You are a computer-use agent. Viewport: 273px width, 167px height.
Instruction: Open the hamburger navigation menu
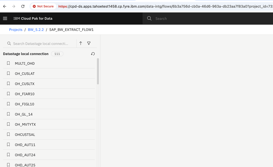5,18
